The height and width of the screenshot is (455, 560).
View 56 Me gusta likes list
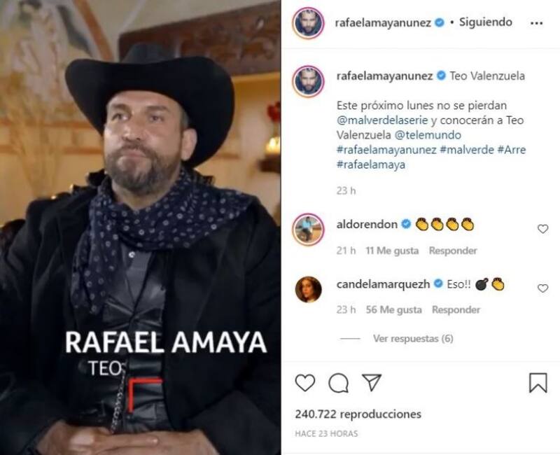(x=393, y=309)
